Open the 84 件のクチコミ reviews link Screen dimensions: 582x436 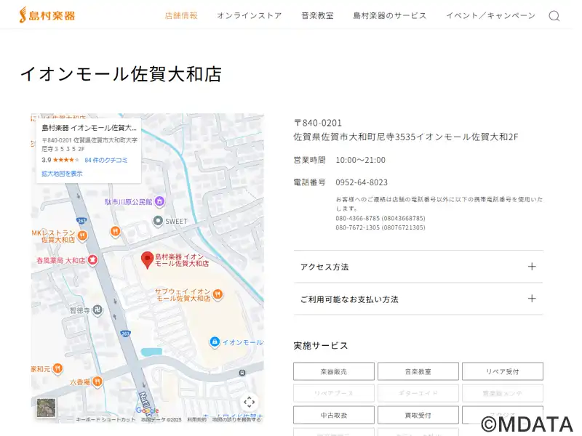click(x=106, y=160)
